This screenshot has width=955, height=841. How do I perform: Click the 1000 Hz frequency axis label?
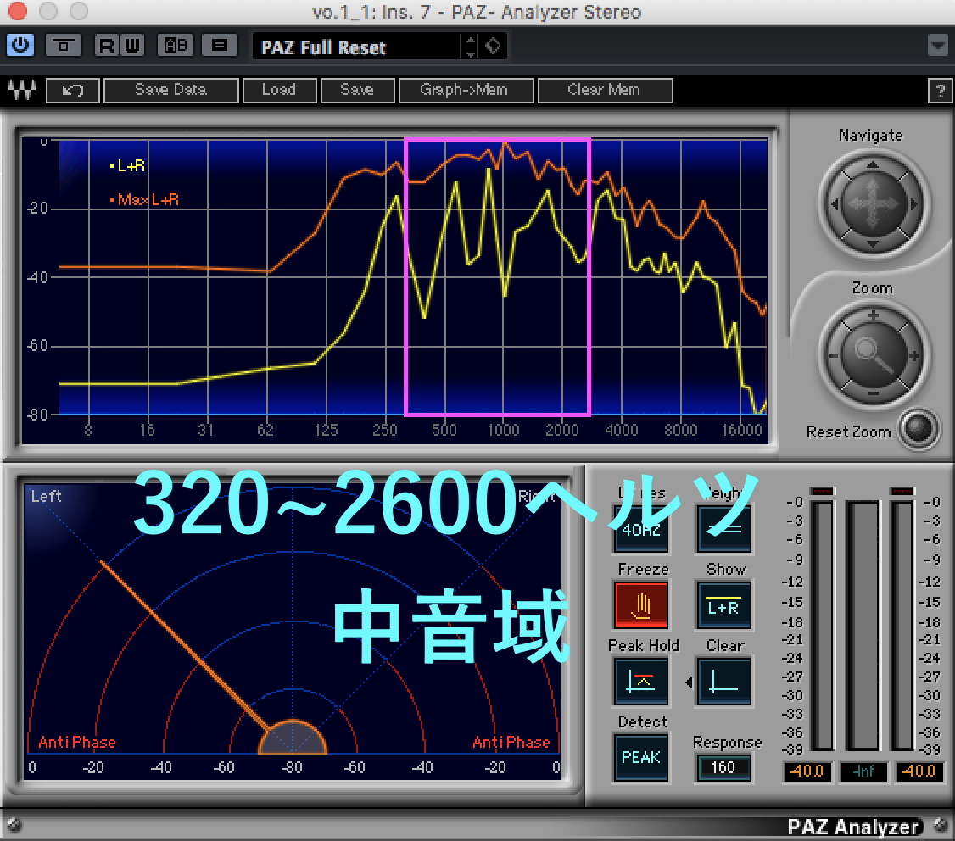click(x=503, y=430)
